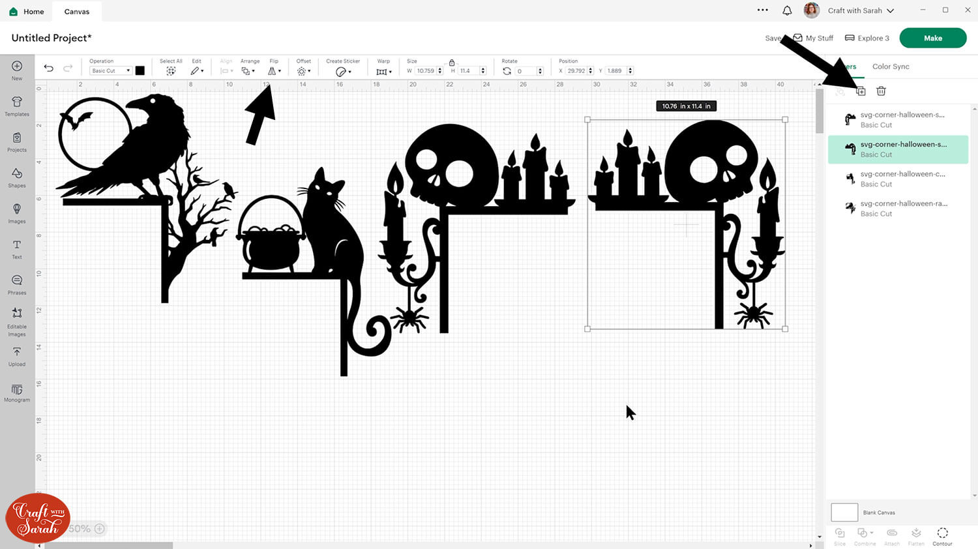Click the Select All icon
The image size is (978, 549).
pos(171,70)
